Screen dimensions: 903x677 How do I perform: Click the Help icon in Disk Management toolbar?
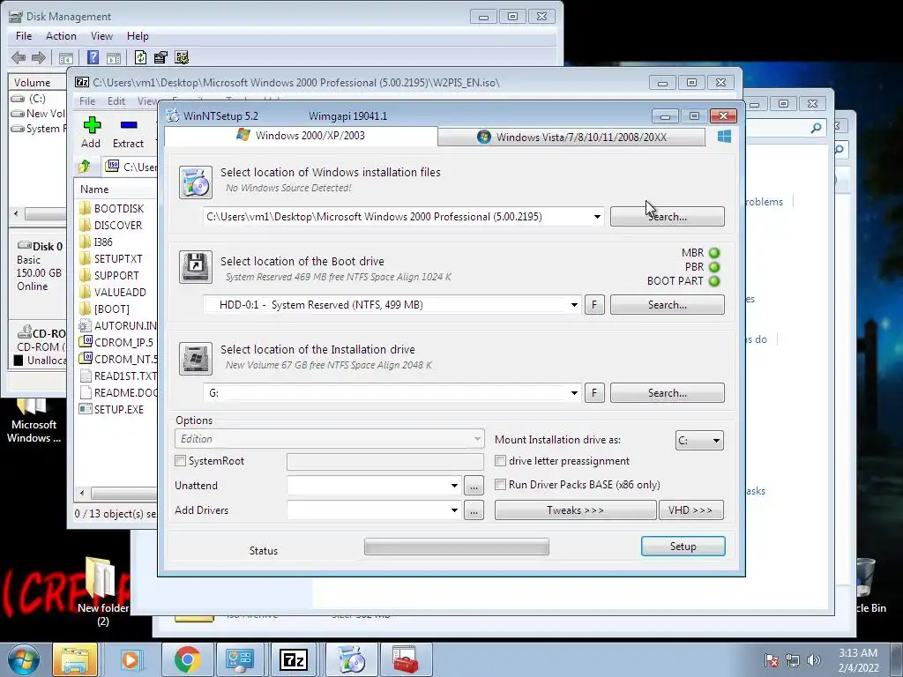pos(93,57)
